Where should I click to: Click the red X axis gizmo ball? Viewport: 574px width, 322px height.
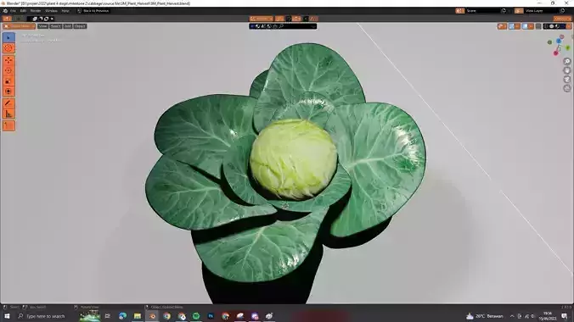tap(555, 53)
